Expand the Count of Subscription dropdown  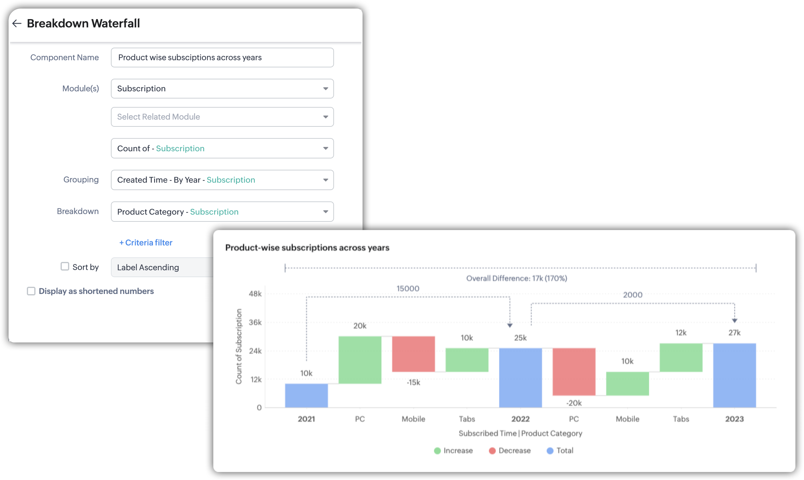[x=222, y=148]
